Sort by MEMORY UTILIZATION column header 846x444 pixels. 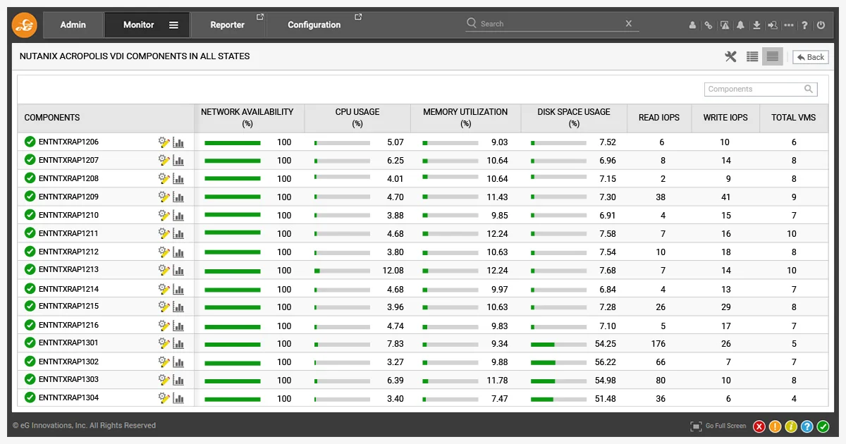[x=465, y=118]
